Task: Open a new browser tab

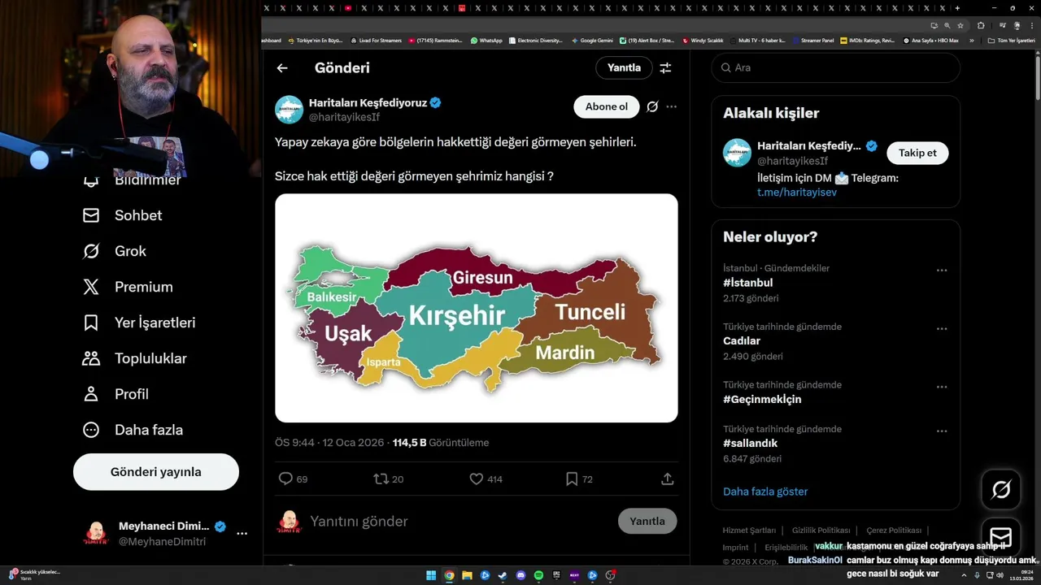Action: pyautogui.click(x=957, y=7)
